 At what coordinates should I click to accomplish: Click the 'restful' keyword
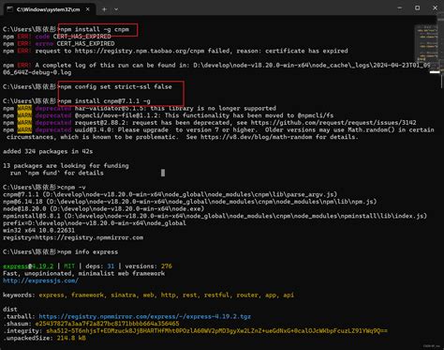pyautogui.click(x=216, y=295)
